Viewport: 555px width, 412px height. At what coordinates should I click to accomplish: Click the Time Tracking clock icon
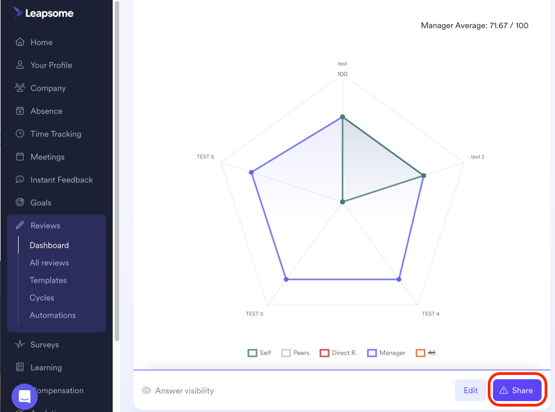[x=20, y=134]
